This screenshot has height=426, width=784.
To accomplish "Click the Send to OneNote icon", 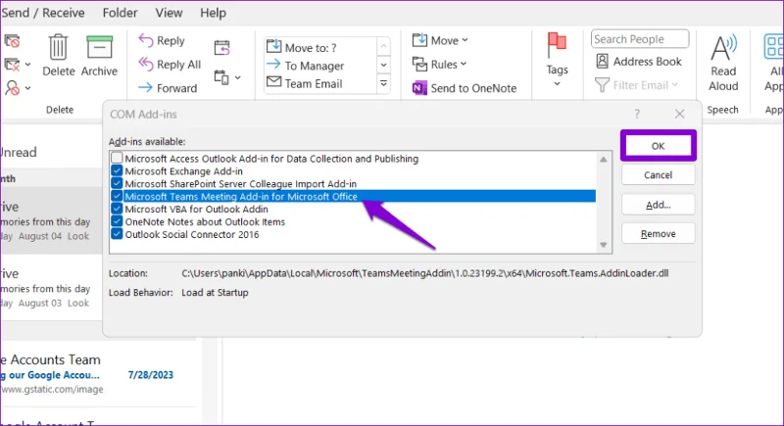I will pos(419,88).
